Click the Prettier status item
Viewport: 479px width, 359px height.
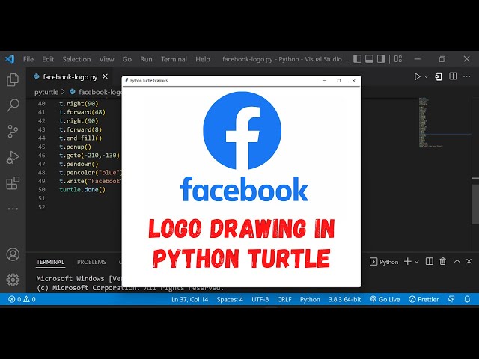(x=424, y=299)
